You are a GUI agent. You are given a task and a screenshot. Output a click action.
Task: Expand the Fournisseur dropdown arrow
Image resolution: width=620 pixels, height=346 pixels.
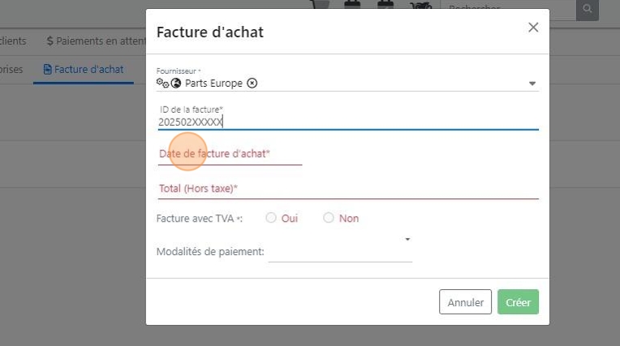[532, 84]
